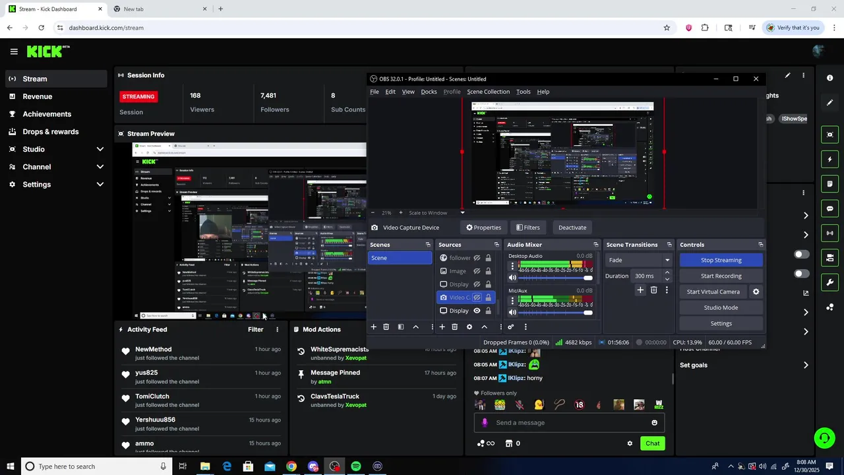Adjust the Mic/Aux volume slider
This screenshot has width=844, height=475.
coord(555,313)
